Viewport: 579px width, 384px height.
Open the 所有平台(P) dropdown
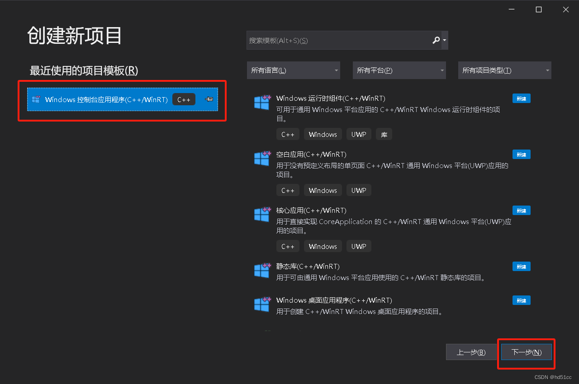tap(399, 70)
